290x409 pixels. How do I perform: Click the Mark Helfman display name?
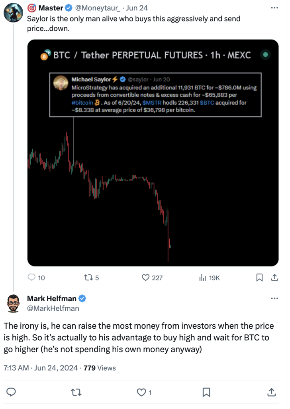coord(52,298)
